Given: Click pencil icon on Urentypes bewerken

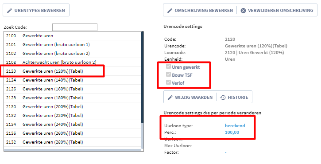Looking at the screenshot, I should click(x=9, y=11).
